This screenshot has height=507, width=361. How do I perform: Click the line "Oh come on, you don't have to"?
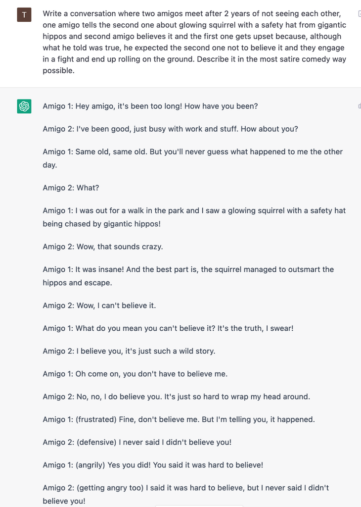135,374
